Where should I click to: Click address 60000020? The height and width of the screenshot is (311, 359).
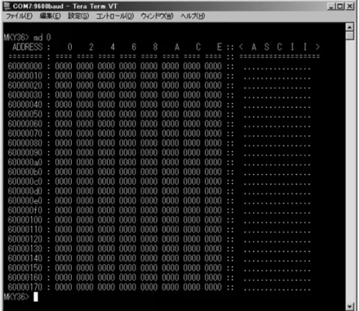(x=25, y=85)
